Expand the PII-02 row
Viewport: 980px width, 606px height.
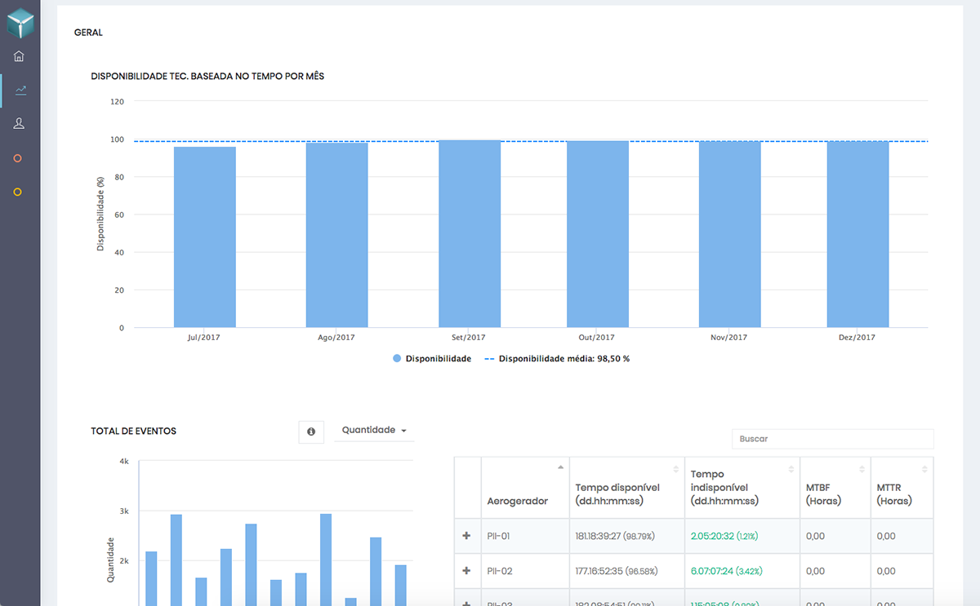pyautogui.click(x=467, y=571)
